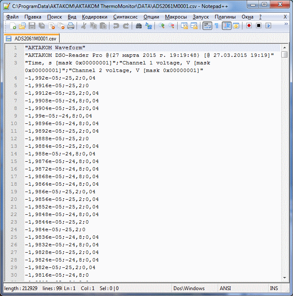Image resolution: width=293 pixels, height=296 pixels.
Task: Click the Undo arrow icon
Action: click(x=116, y=26)
